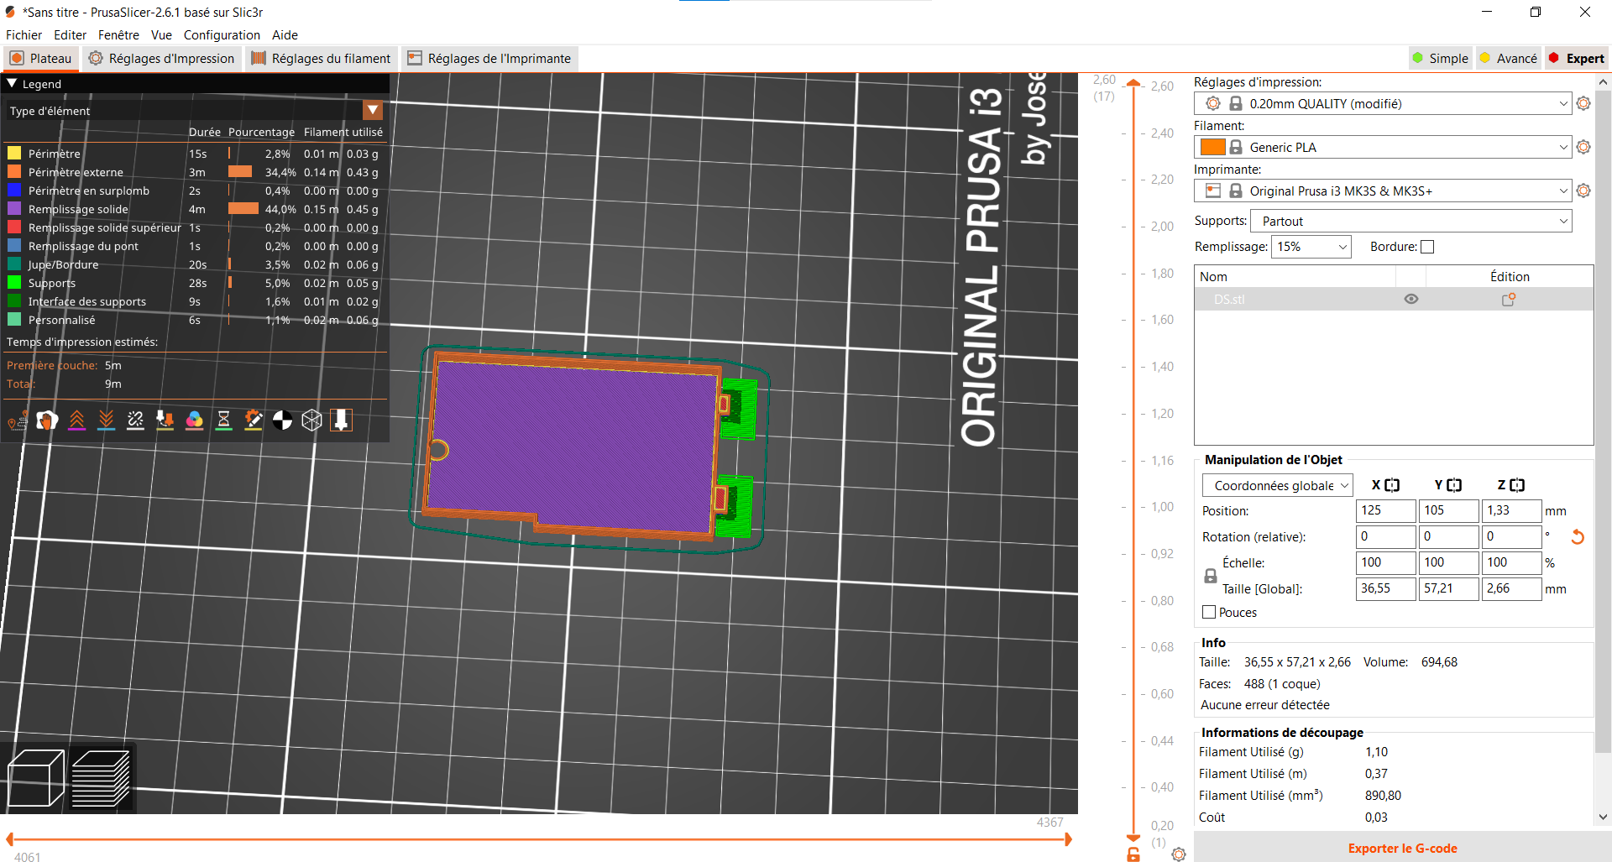Toggle print pauses hourglass icon
The height and width of the screenshot is (862, 1612).
(x=223, y=421)
